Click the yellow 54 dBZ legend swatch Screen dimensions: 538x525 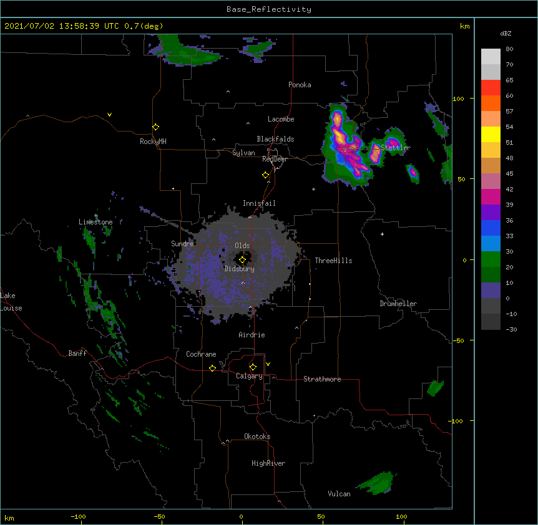click(x=491, y=134)
